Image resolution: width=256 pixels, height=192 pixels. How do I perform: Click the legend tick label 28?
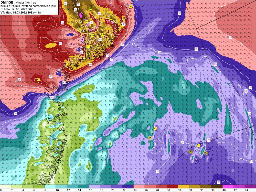157,190
